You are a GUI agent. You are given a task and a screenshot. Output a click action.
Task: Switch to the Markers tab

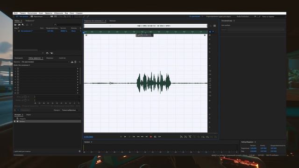pos(50,58)
